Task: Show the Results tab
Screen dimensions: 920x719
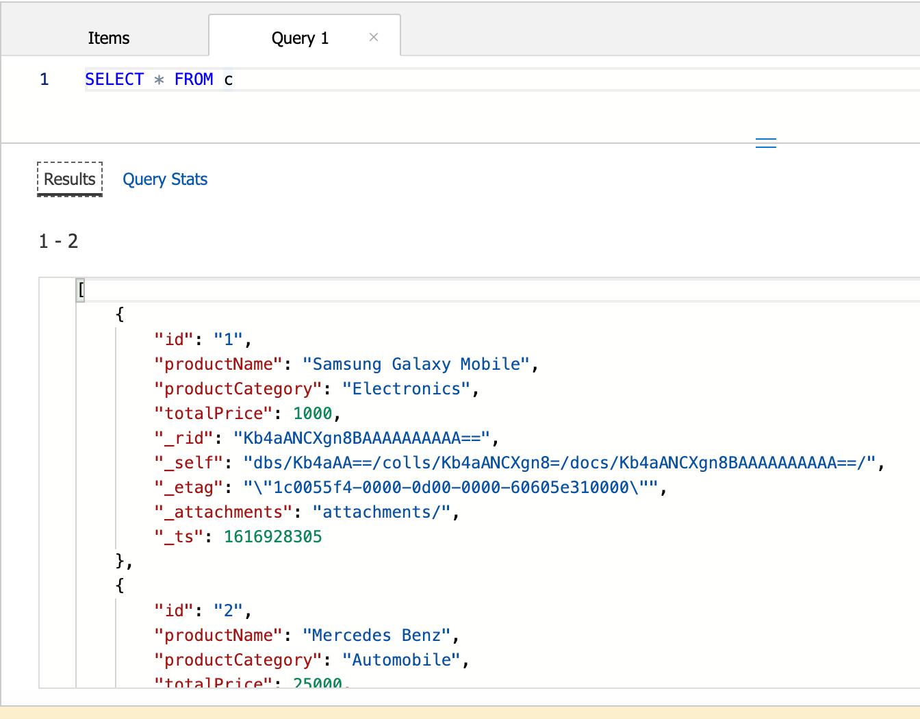Action: click(70, 179)
